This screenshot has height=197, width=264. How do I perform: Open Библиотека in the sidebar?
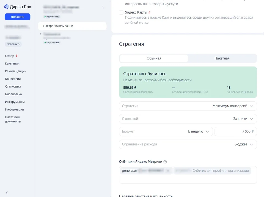[13, 94]
